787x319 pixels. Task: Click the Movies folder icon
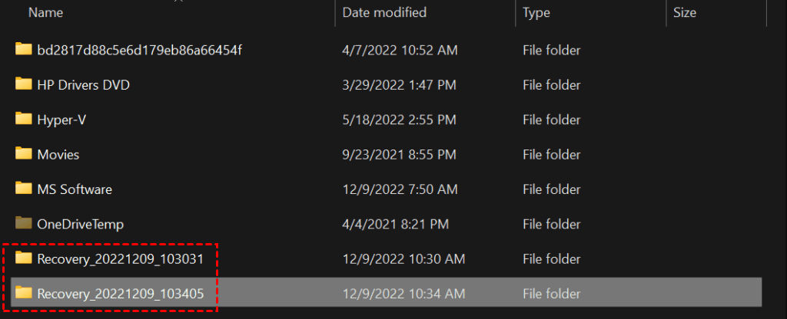tap(24, 154)
